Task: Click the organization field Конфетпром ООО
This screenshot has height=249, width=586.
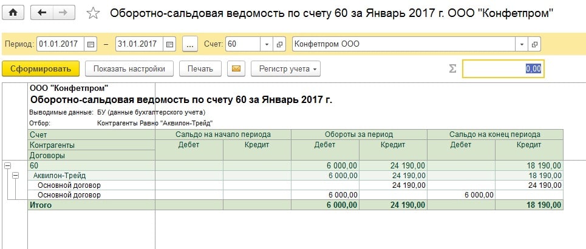Action: tap(404, 44)
